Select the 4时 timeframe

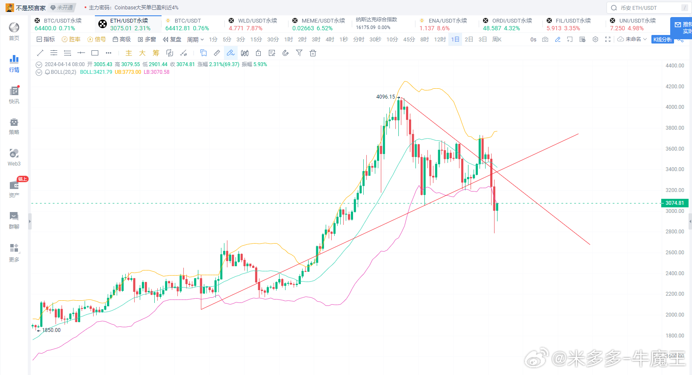(330, 39)
